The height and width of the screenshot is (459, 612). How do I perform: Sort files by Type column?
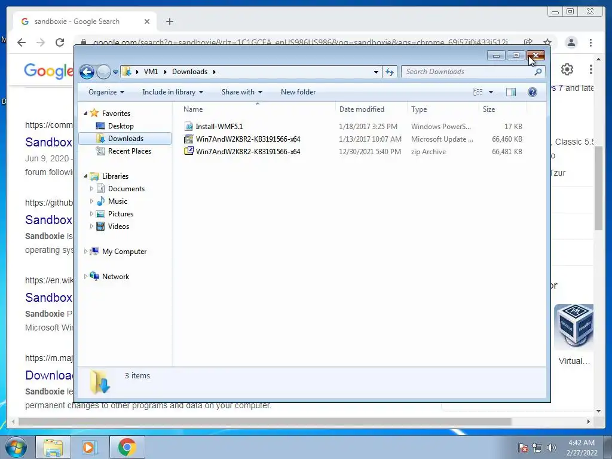point(443,109)
